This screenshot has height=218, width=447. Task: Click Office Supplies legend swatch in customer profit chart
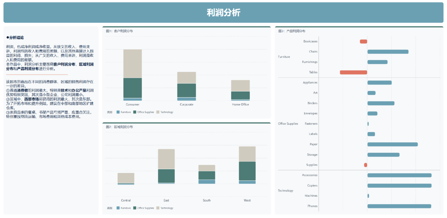coord(135,112)
